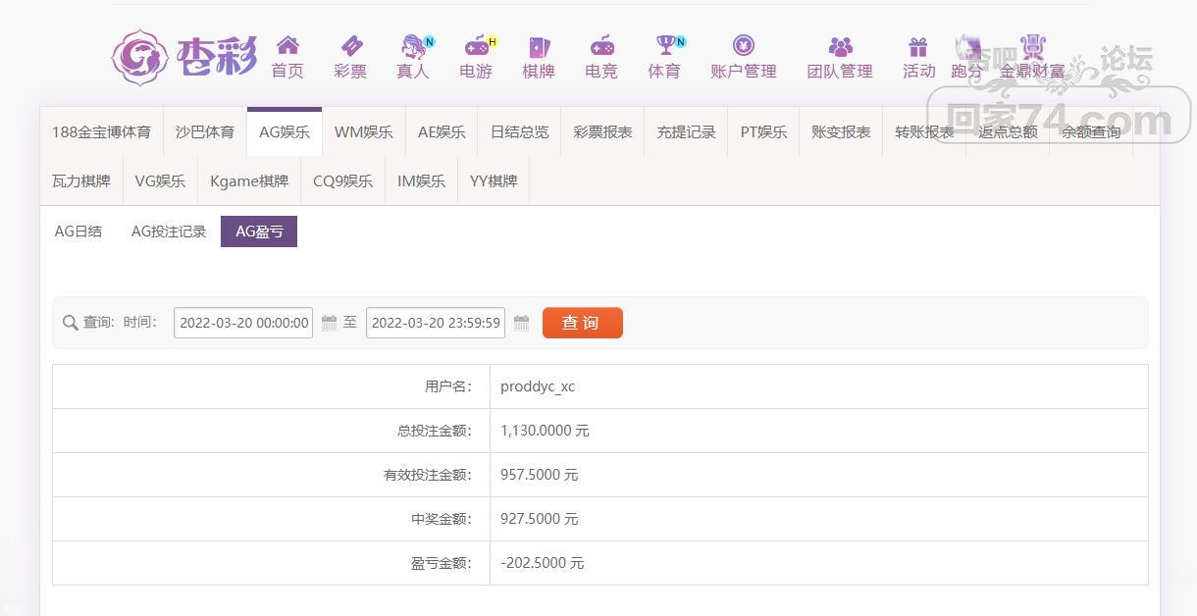
Task: Switch to VG娱乐 tab
Action: point(160,180)
